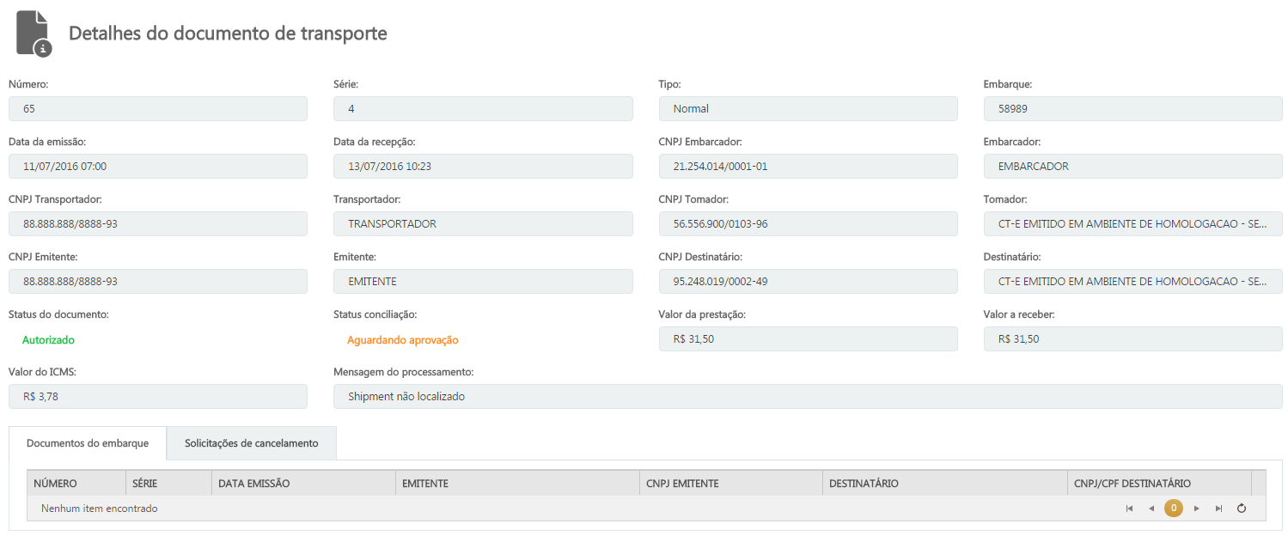Viewport: 1288px width, 536px height.
Task: Sort grid by DATA EMISSÃO column
Action: [x=302, y=484]
